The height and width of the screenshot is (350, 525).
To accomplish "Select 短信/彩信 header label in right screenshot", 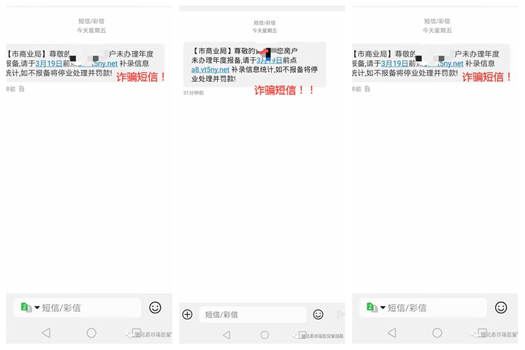I will (437, 21).
